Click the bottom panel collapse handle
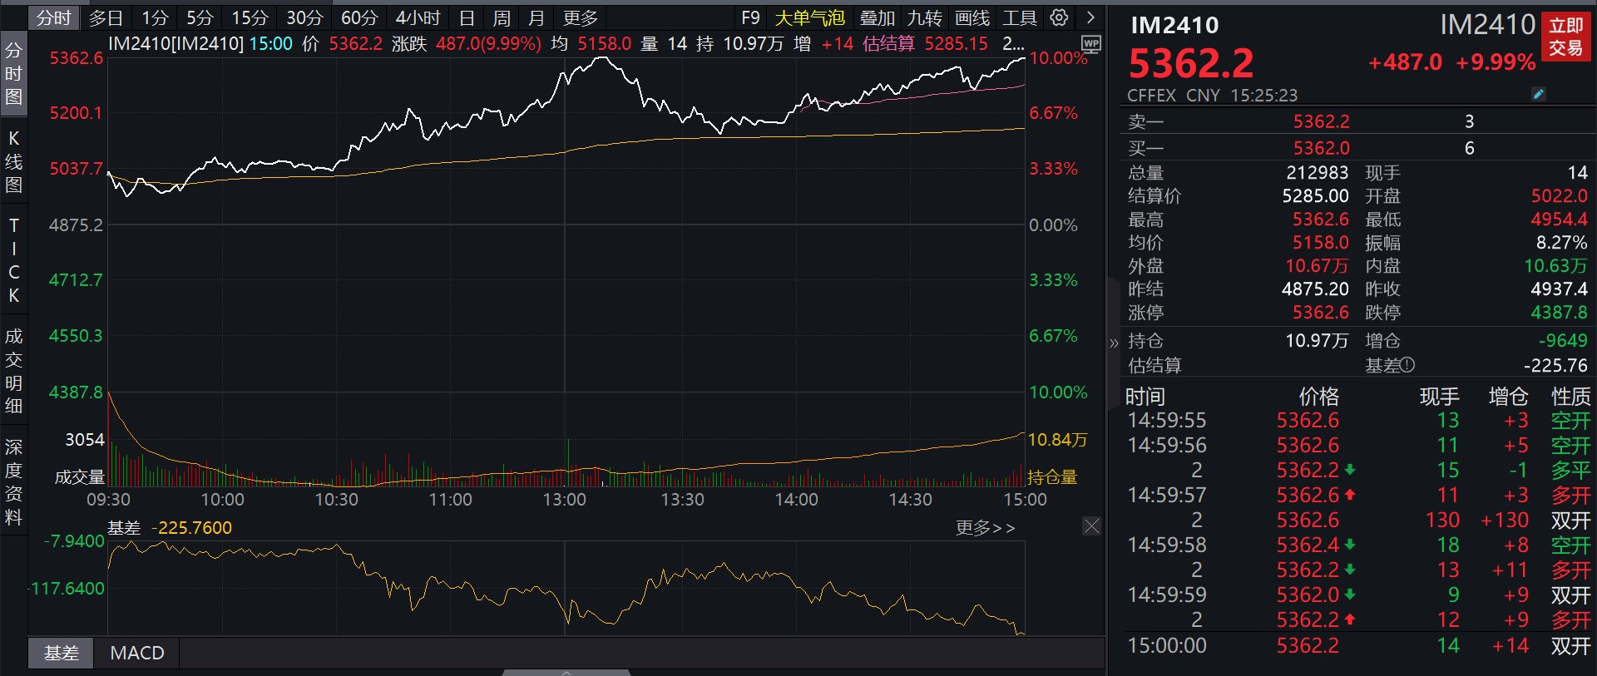 click(566, 672)
